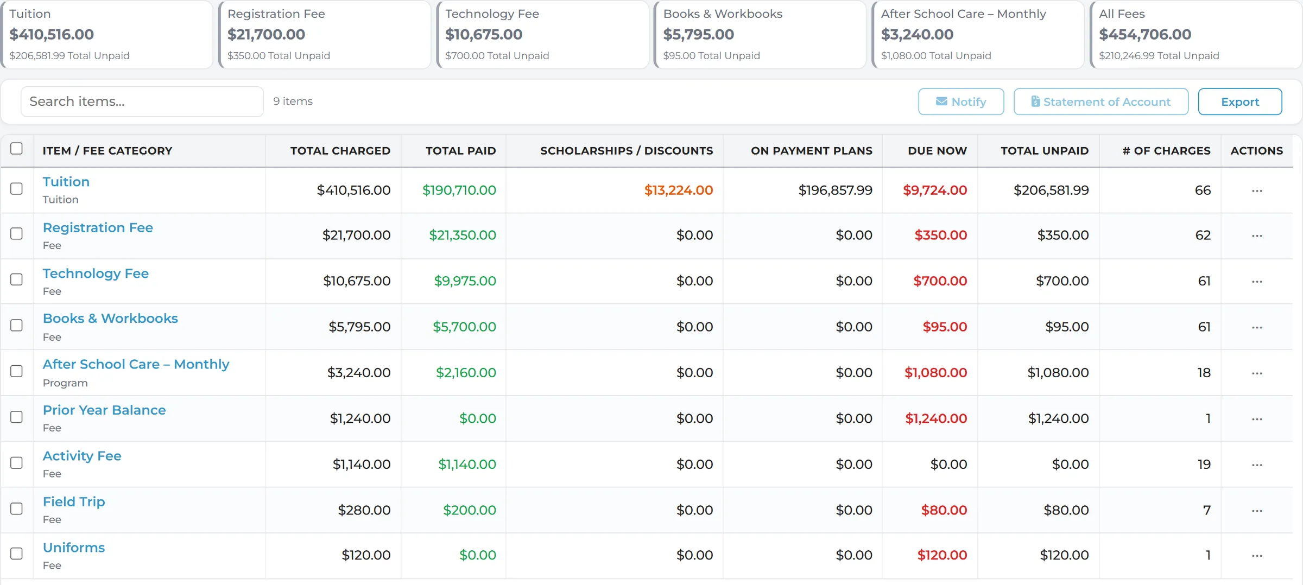Image resolution: width=1303 pixels, height=585 pixels.
Task: Click the Export button
Action: pyautogui.click(x=1240, y=101)
